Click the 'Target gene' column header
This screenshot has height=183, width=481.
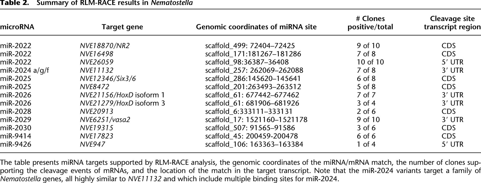pyautogui.click(x=122, y=27)
